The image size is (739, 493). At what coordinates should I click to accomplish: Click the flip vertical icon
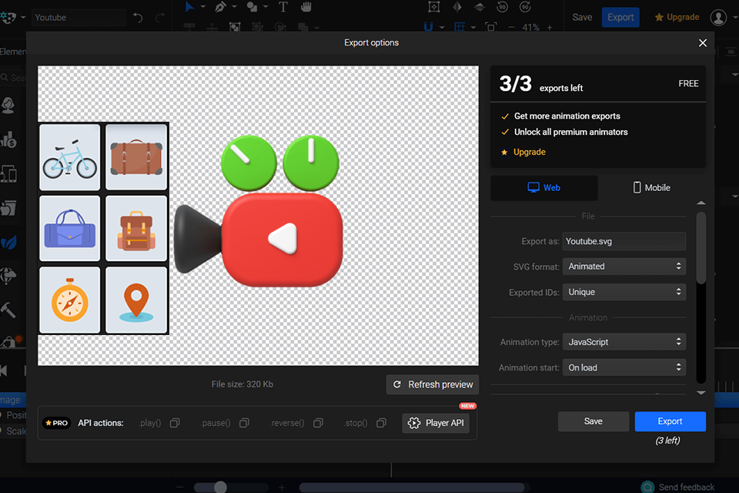(480, 7)
